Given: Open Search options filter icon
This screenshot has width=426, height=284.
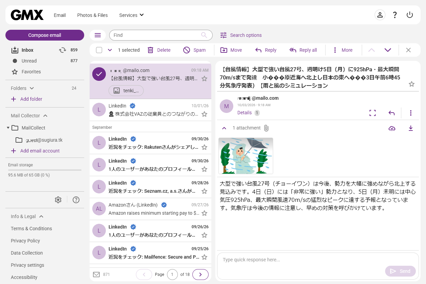Looking at the screenshot, I should pyautogui.click(x=223, y=35).
